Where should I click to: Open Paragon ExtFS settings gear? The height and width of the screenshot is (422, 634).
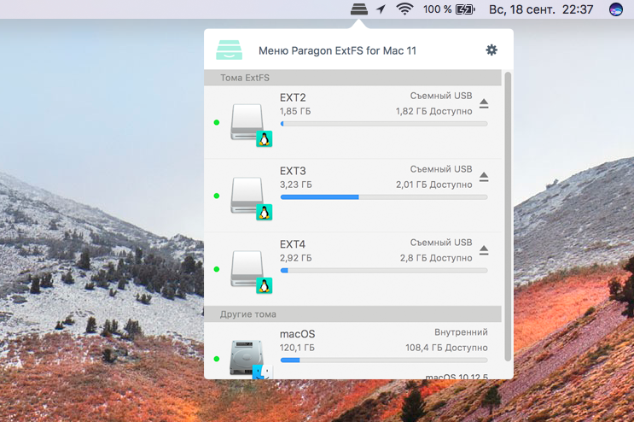[491, 50]
